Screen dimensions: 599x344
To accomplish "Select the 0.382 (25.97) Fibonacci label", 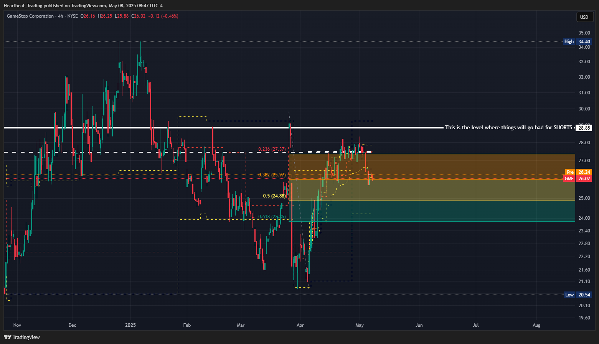I will tap(272, 175).
